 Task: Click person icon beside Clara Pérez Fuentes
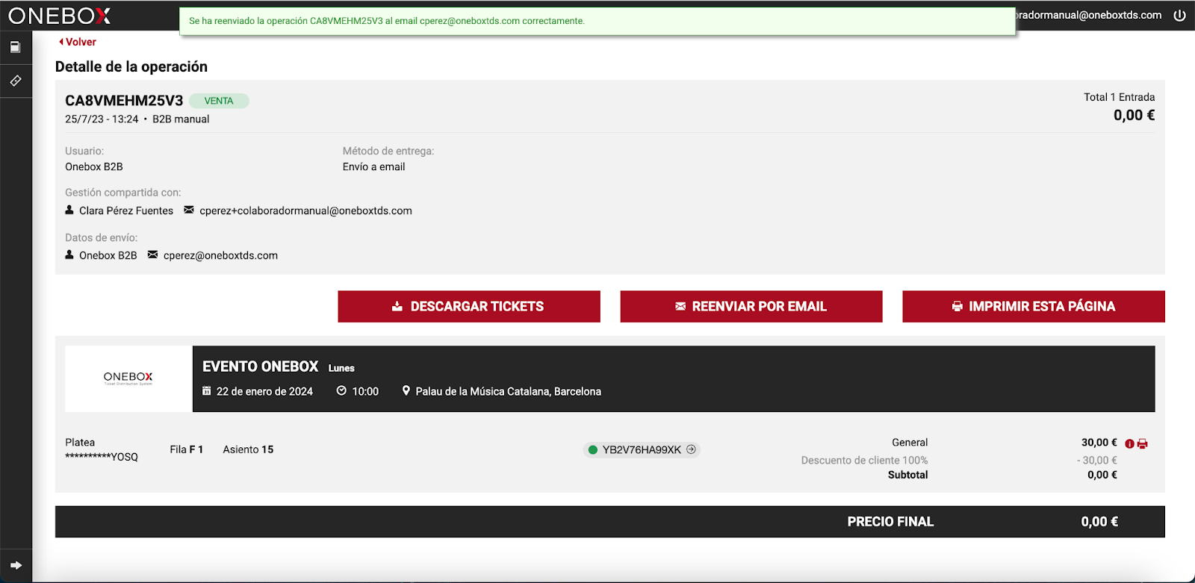point(69,210)
